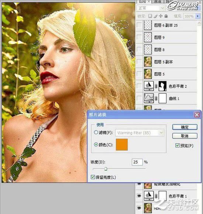Select the 色彩平衡 1 adjustment icon
The width and height of the screenshot is (203, 214).
click(149, 196)
